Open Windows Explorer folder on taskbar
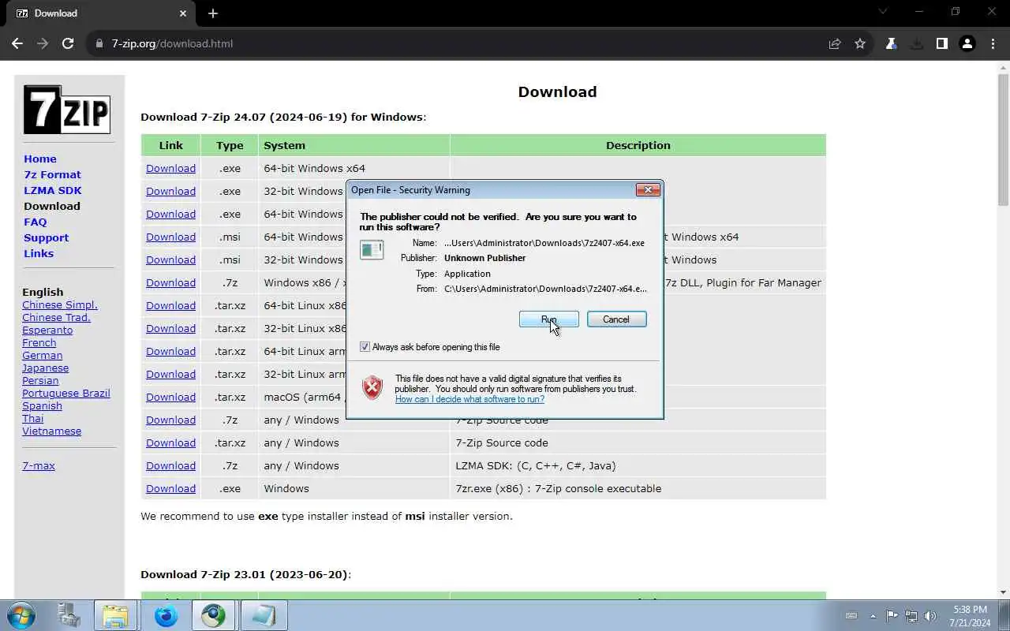The height and width of the screenshot is (631, 1010). (x=115, y=614)
